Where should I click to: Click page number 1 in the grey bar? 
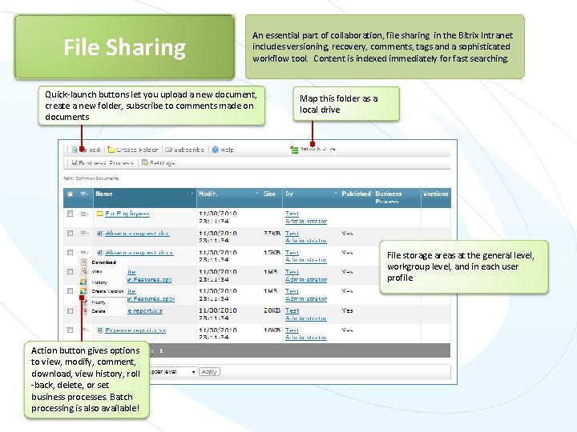[161, 351]
